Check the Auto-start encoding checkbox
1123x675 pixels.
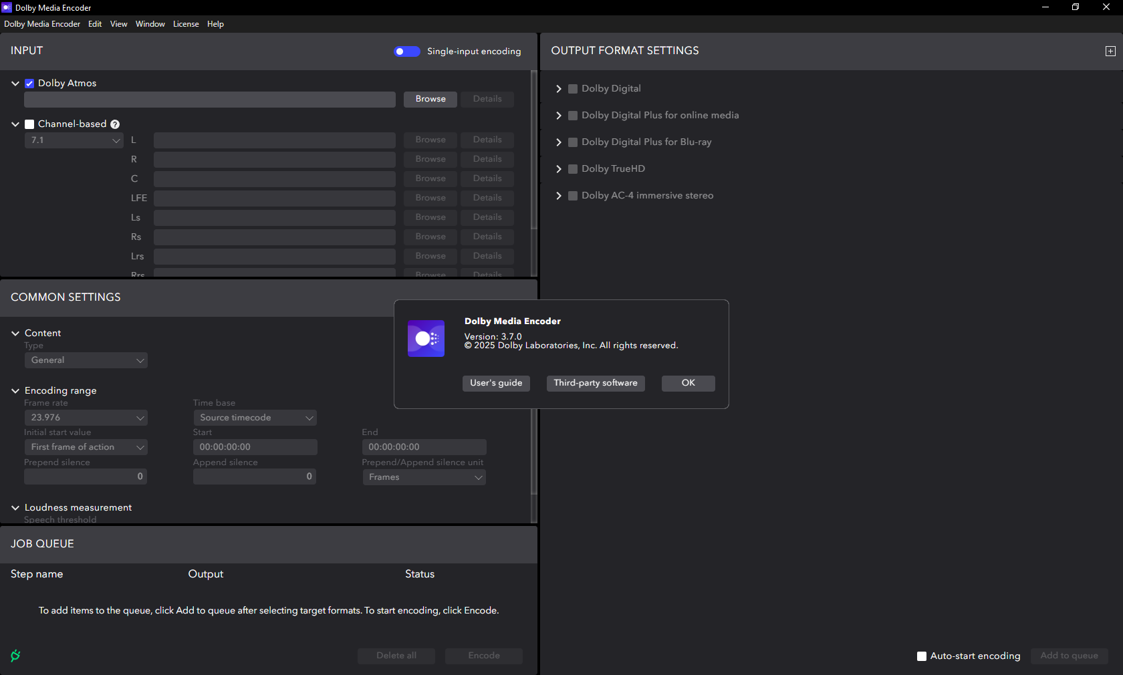point(922,656)
